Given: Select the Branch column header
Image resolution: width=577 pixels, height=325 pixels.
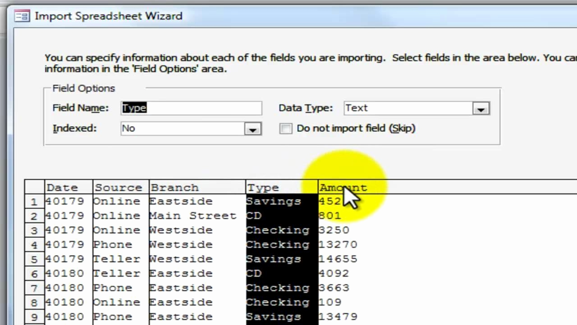Looking at the screenshot, I should point(174,187).
